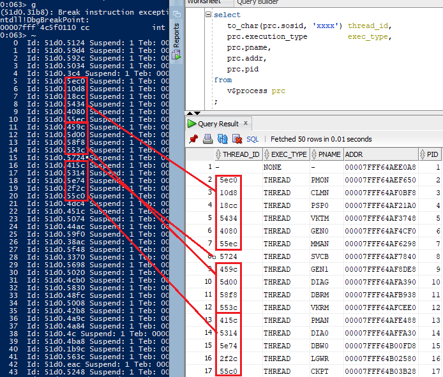Screen dimensions: 443x377
Task: Collapse the select statement code fold
Action: click(208, 15)
